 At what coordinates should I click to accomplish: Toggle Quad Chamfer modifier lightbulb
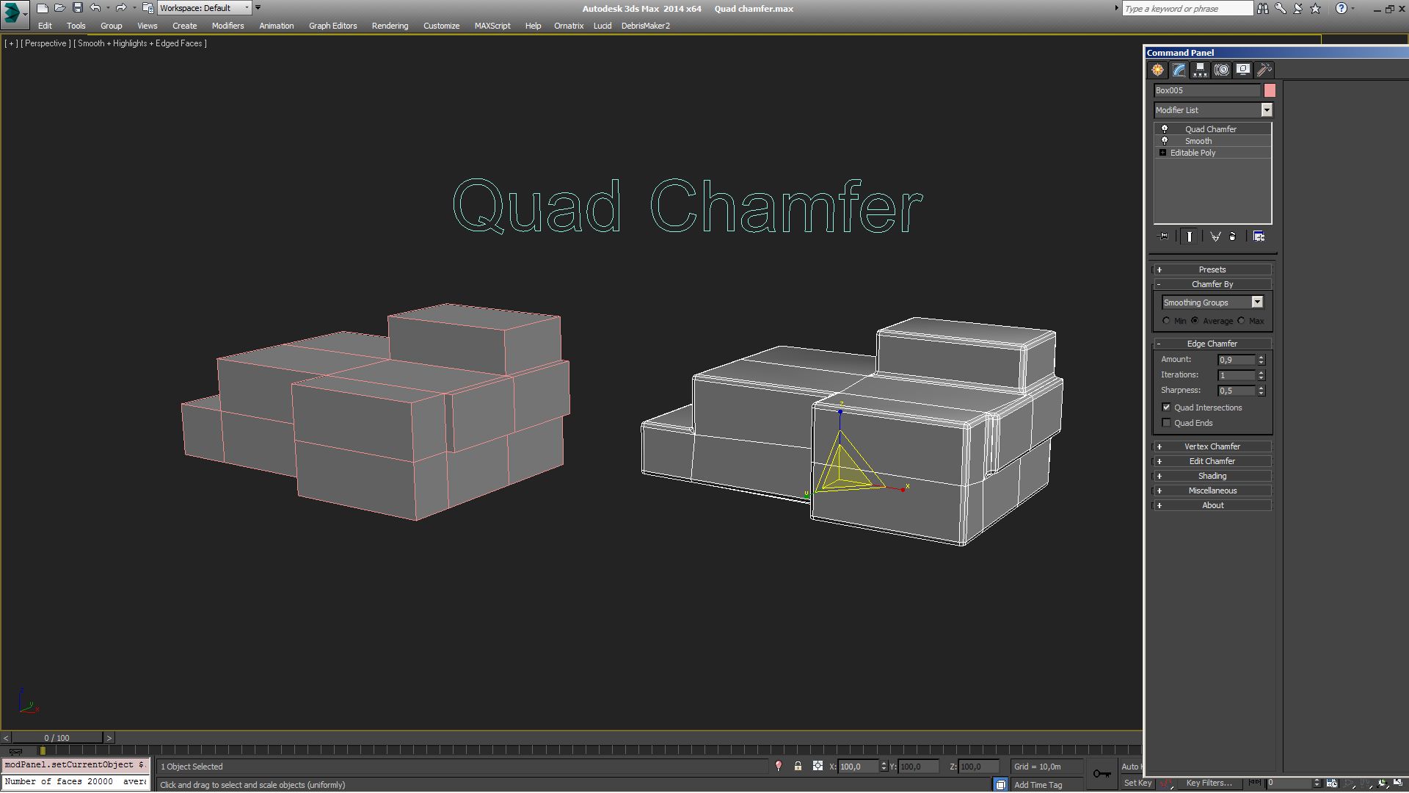click(x=1164, y=129)
